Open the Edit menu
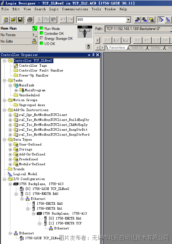 click(x=16, y=9)
